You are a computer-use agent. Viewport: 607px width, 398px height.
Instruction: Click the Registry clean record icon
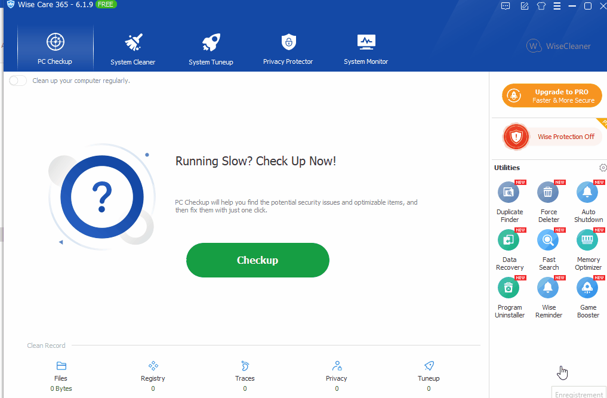(153, 366)
